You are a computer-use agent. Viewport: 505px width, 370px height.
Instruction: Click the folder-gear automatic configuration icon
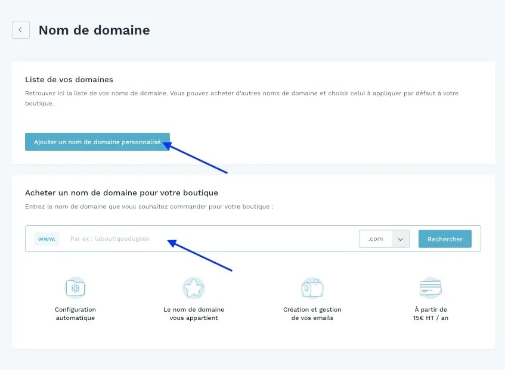pos(75,288)
